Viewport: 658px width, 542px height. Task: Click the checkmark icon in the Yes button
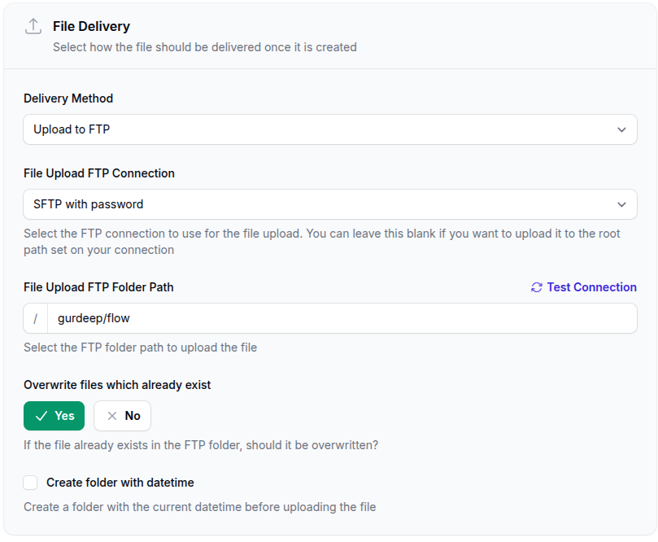(41, 416)
